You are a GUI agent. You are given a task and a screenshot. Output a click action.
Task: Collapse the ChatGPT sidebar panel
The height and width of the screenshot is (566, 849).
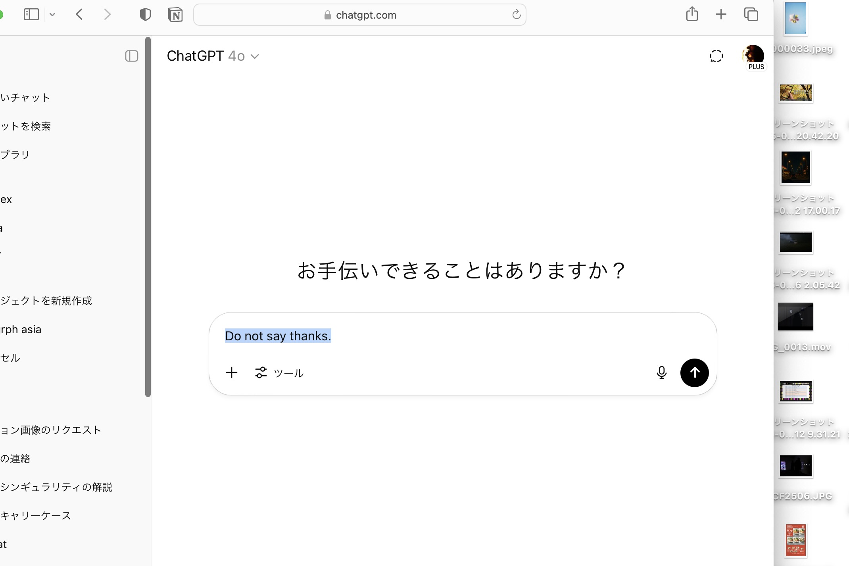[132, 56]
